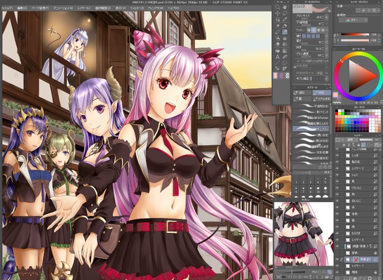Open the フィルター Filter menu
383x280 pixels.
(x=137, y=8)
